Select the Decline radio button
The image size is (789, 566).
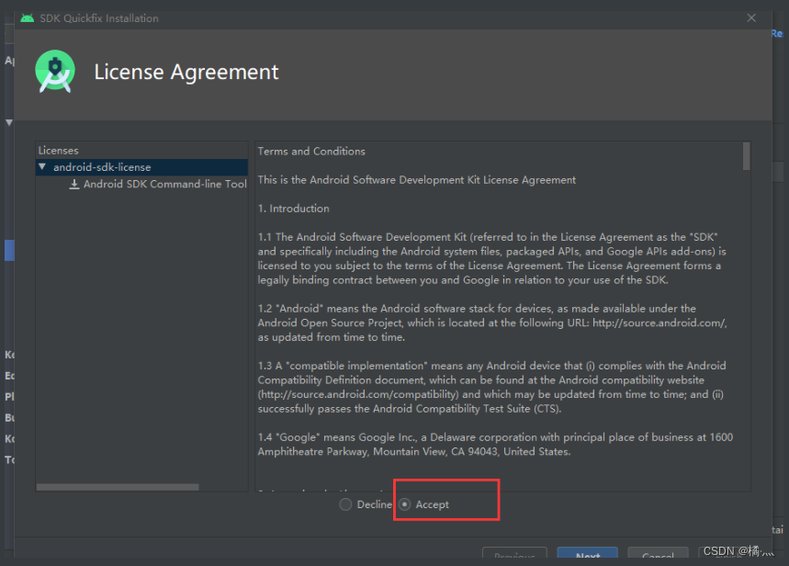[345, 504]
